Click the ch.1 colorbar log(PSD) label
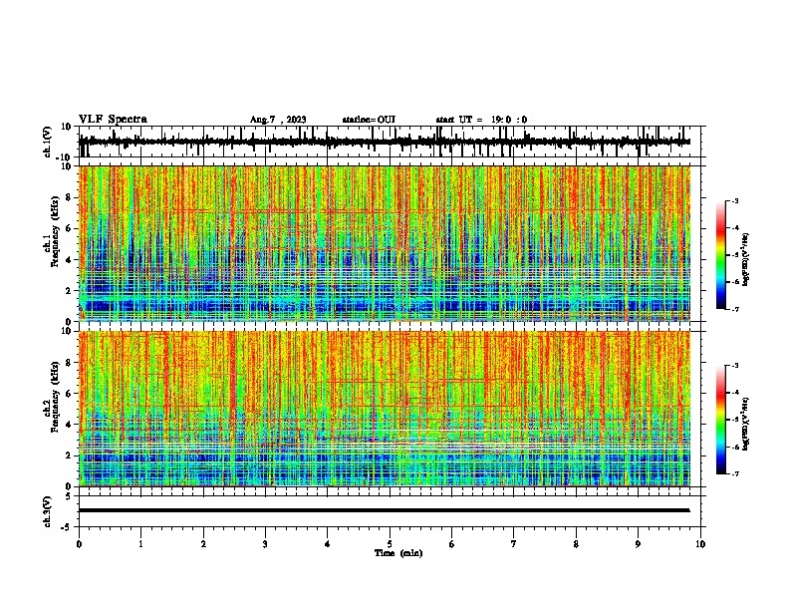The height and width of the screenshot is (610, 789). [x=745, y=260]
